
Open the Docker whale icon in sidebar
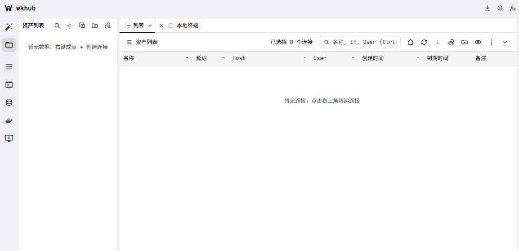9,121
